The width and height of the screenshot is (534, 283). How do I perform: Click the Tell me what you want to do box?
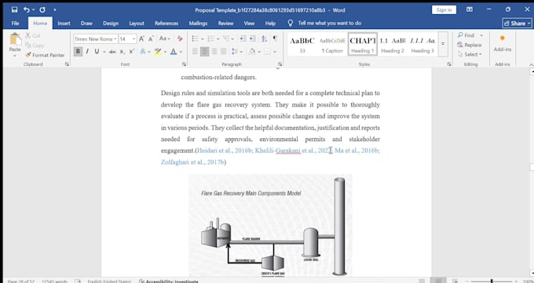pyautogui.click(x=330, y=24)
